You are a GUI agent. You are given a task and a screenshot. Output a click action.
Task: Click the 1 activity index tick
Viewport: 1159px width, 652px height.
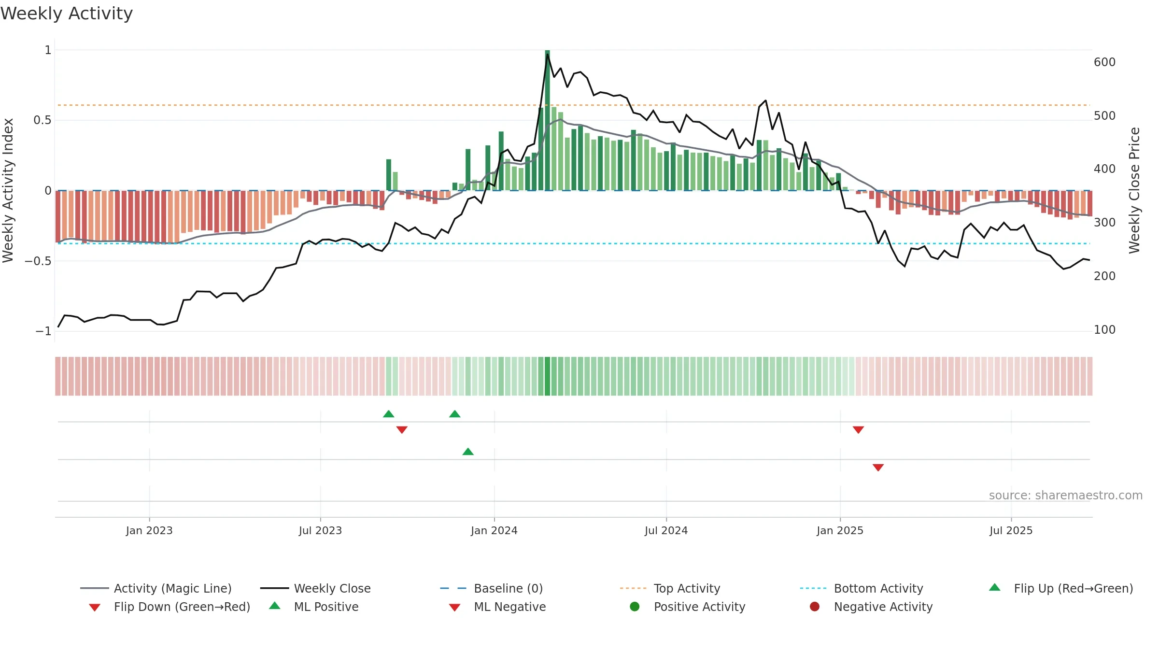tap(48, 50)
